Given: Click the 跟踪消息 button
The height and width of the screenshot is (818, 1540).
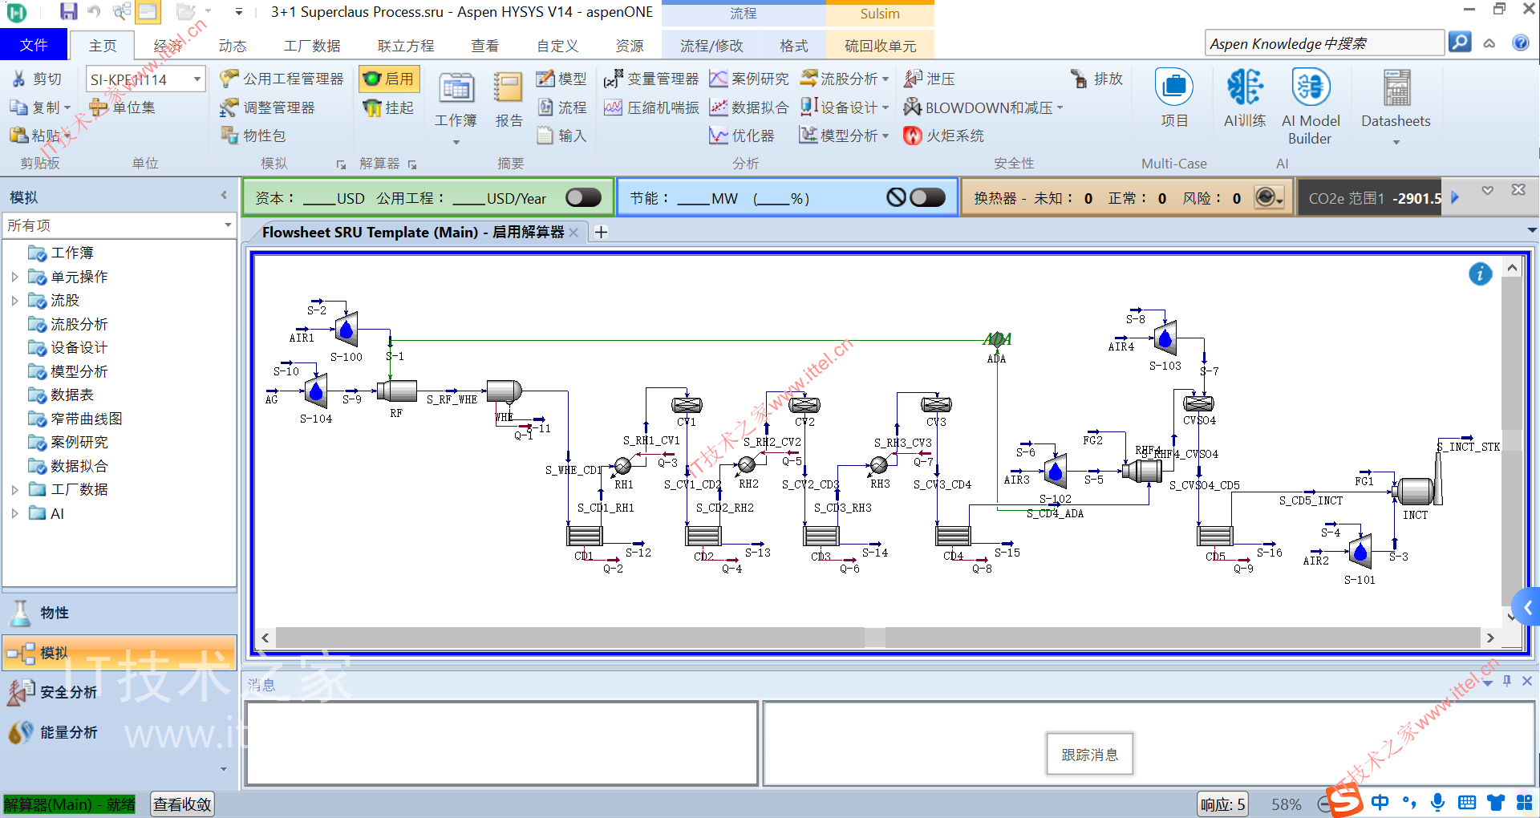Looking at the screenshot, I should click(1089, 755).
